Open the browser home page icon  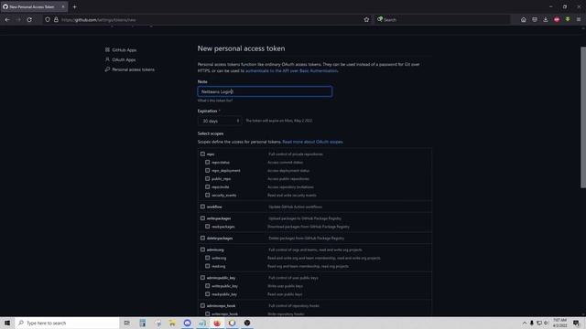tap(523, 20)
